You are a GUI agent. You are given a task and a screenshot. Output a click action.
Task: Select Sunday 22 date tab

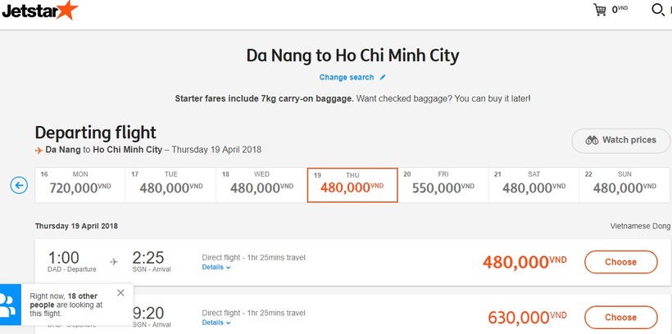click(x=624, y=185)
